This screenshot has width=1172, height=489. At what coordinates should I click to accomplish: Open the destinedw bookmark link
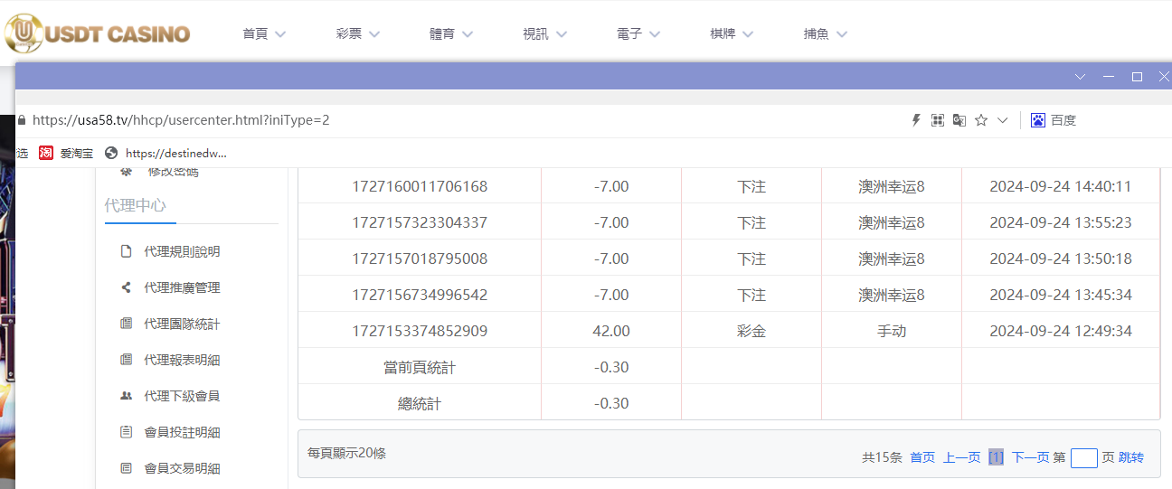[x=175, y=153]
